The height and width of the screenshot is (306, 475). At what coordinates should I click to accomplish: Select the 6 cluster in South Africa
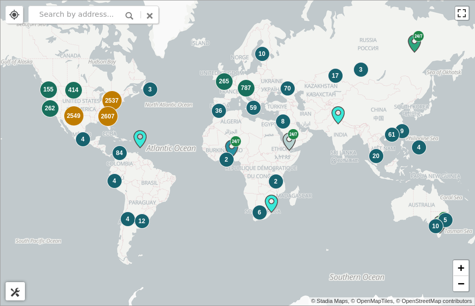tap(260, 212)
